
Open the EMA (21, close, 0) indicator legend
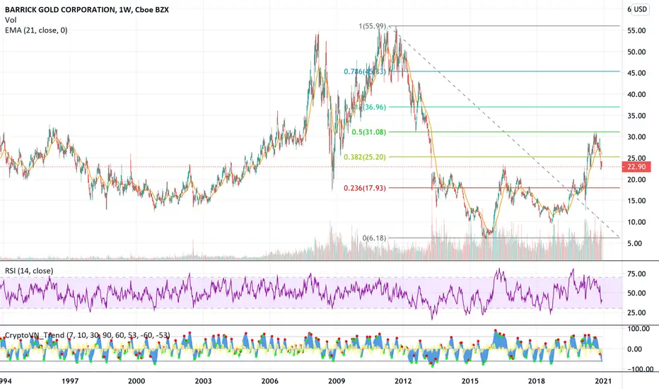pyautogui.click(x=36, y=30)
